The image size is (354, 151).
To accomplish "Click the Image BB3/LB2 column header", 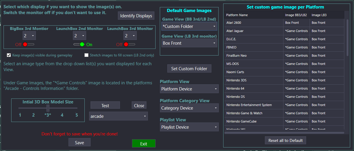I will (297, 15).
